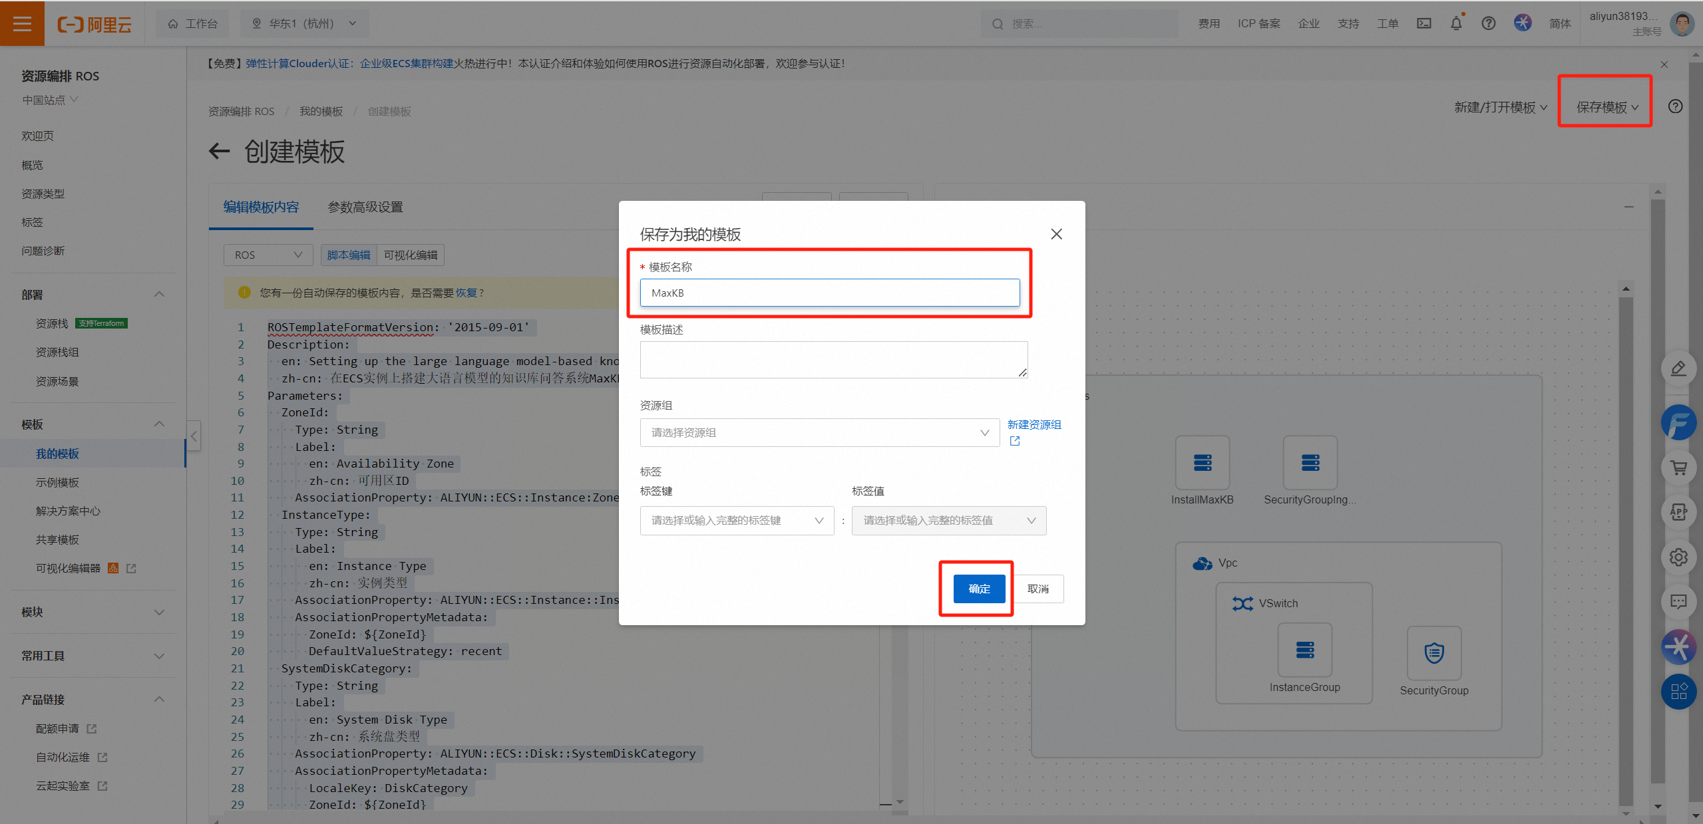
Task: Collapse the 部署 sidebar section
Action: click(x=159, y=295)
